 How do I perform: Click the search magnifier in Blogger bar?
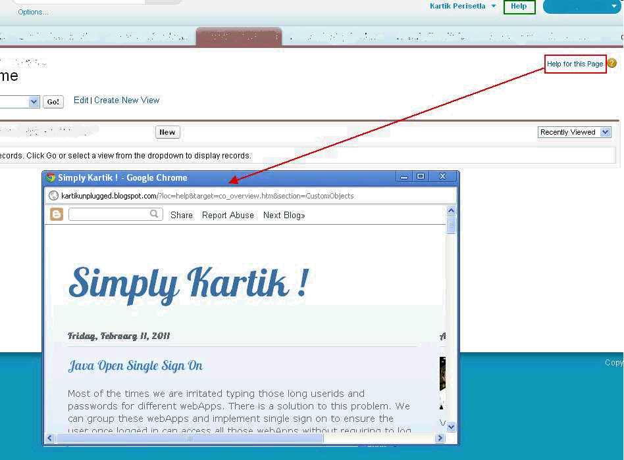click(154, 214)
